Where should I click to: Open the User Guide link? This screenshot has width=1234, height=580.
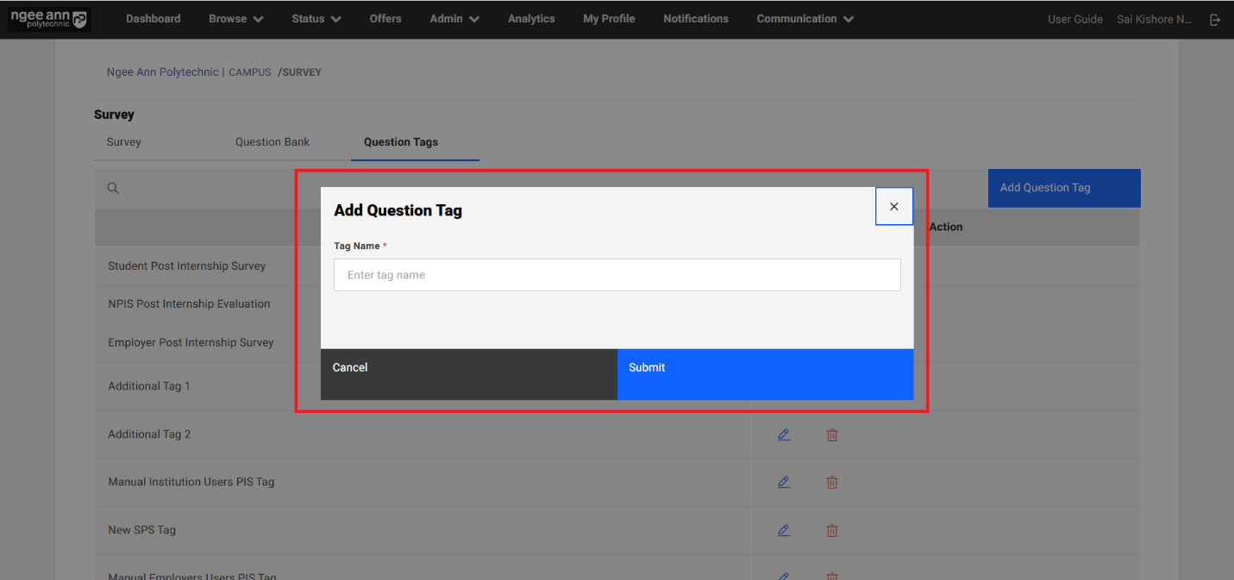pos(1074,19)
